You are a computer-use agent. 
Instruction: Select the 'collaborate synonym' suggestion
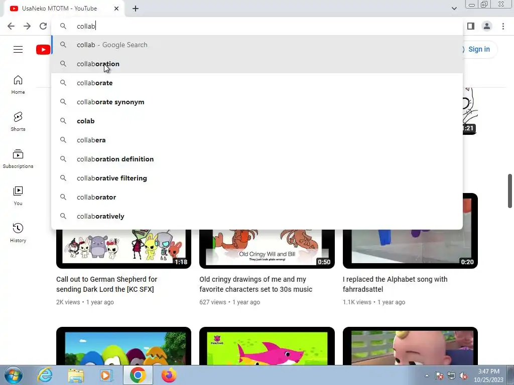pos(257,102)
